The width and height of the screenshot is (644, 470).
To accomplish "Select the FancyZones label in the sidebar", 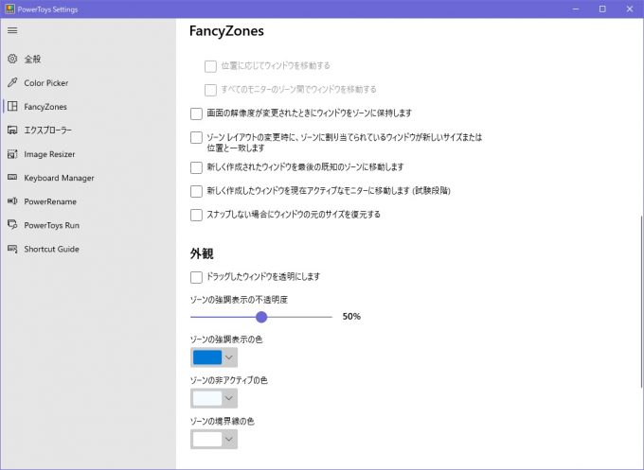I will (45, 107).
